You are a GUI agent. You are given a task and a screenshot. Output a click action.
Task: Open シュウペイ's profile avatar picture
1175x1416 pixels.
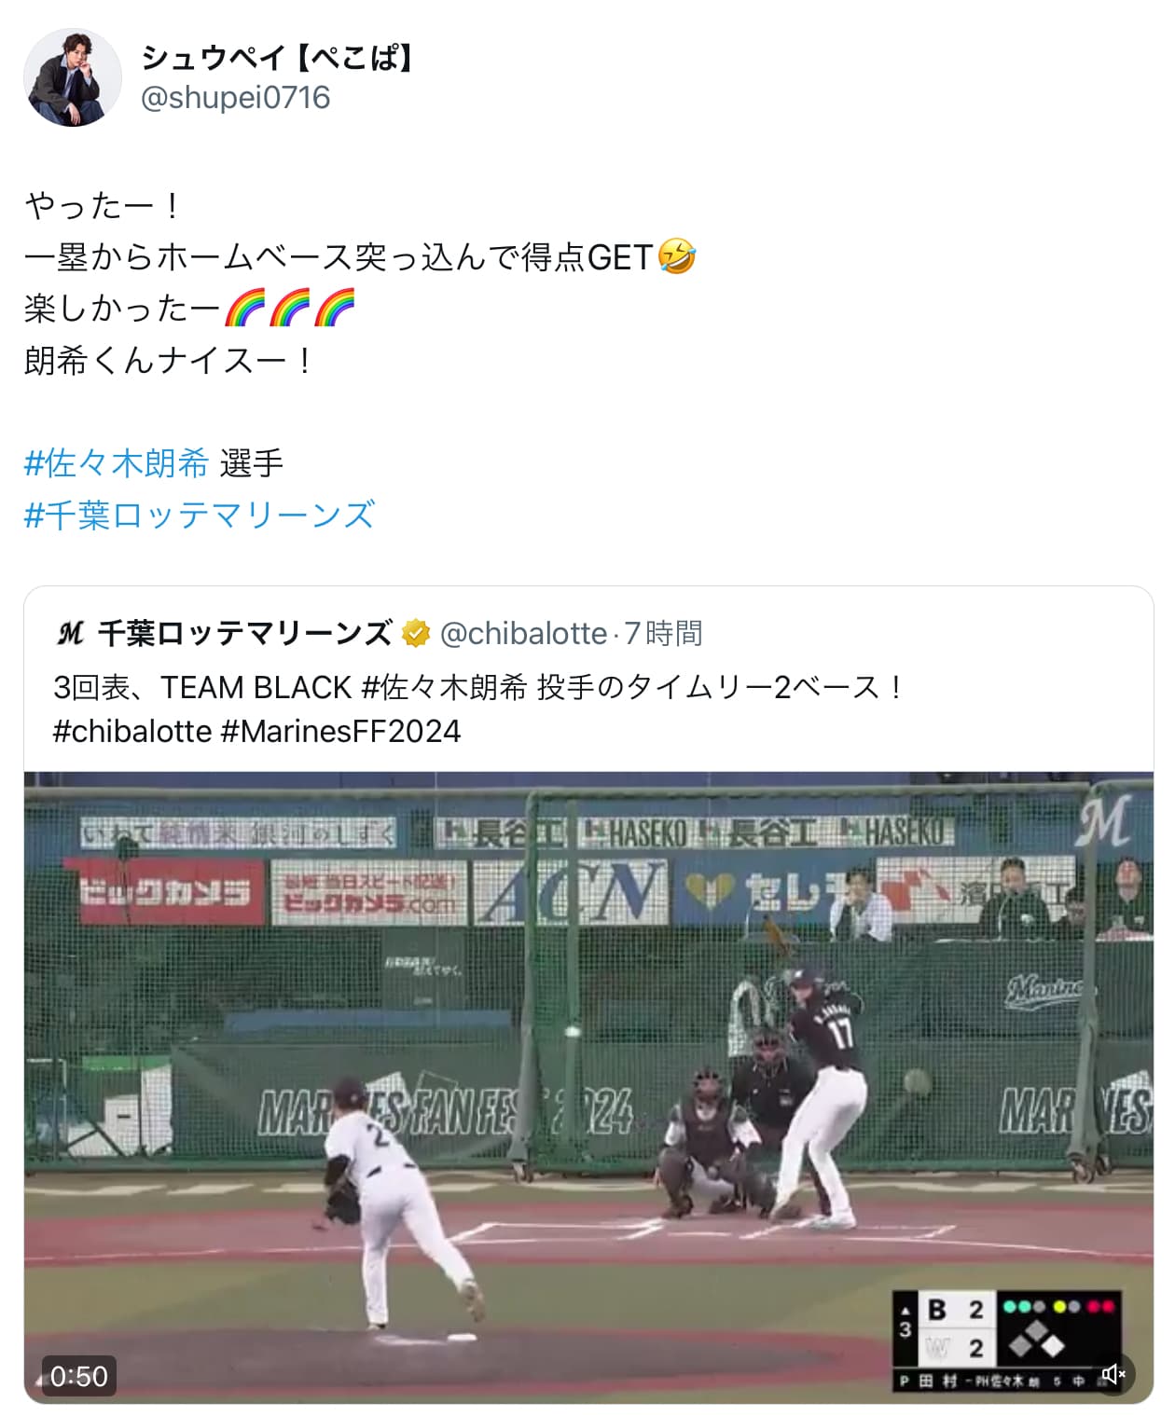(73, 77)
